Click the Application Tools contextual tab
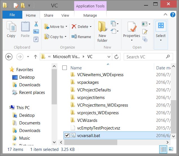This screenshot has height=156, width=179. click(90, 6)
